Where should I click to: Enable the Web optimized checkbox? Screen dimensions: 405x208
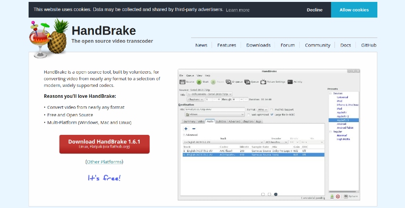[248, 115]
